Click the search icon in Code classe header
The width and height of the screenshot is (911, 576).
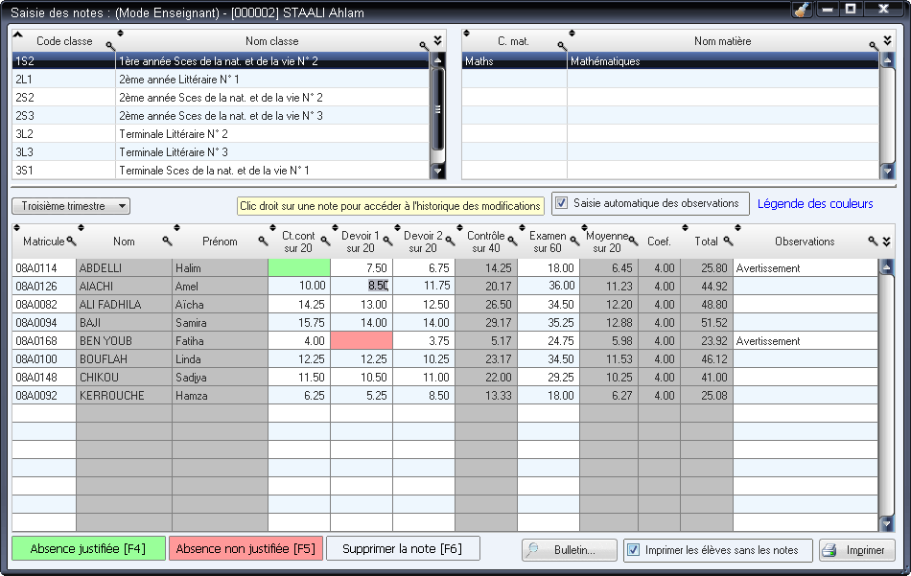110,42
